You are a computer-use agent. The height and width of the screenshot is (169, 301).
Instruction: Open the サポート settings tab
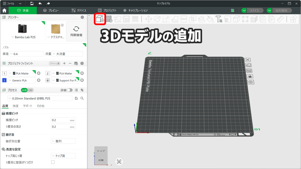28,106
